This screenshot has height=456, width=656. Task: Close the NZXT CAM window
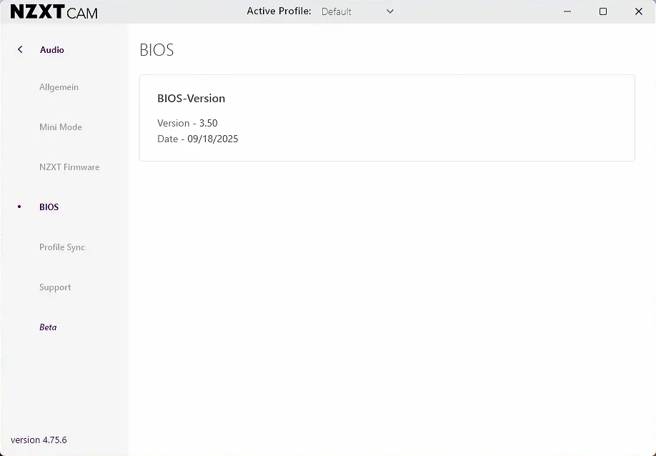pyautogui.click(x=638, y=11)
